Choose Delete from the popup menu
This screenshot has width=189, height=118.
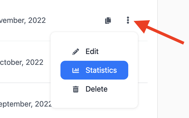[96, 89]
